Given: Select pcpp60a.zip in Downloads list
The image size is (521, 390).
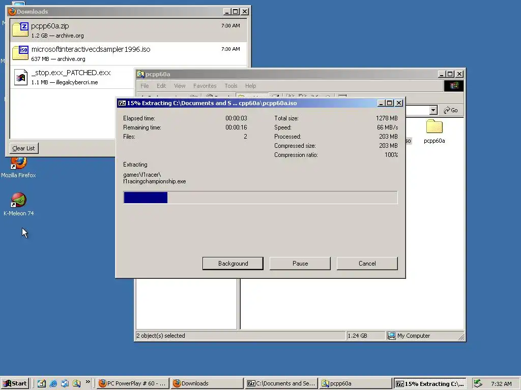Looking at the screenshot, I should point(129,30).
